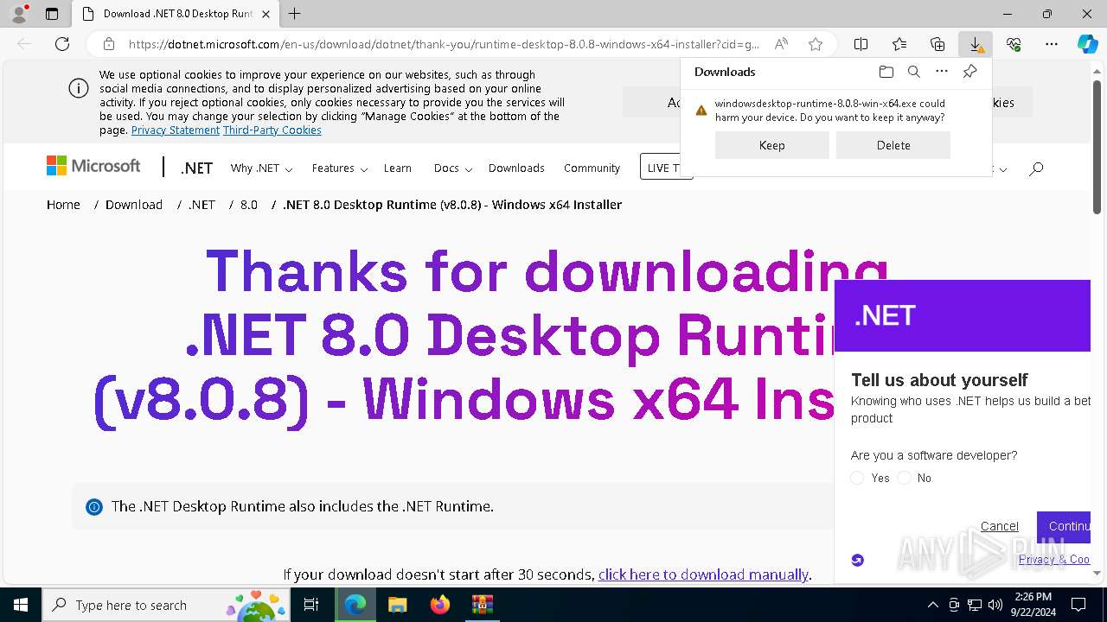The height and width of the screenshot is (622, 1107).
Task: Show hidden system tray icons
Action: [x=932, y=605]
